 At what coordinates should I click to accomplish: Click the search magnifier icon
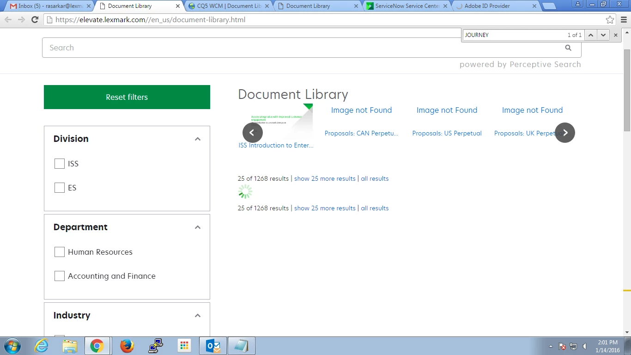tap(568, 48)
